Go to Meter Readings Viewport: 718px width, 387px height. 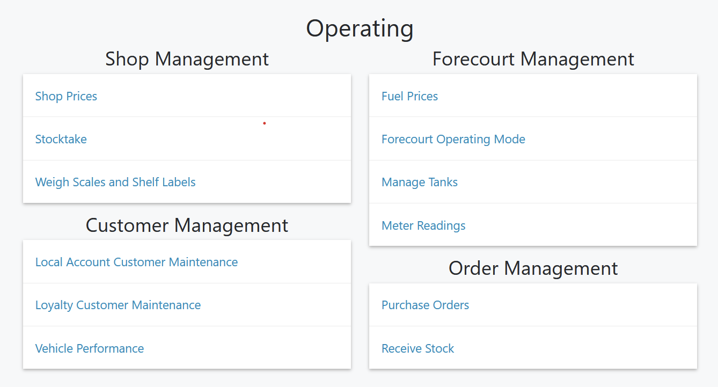pyautogui.click(x=423, y=225)
